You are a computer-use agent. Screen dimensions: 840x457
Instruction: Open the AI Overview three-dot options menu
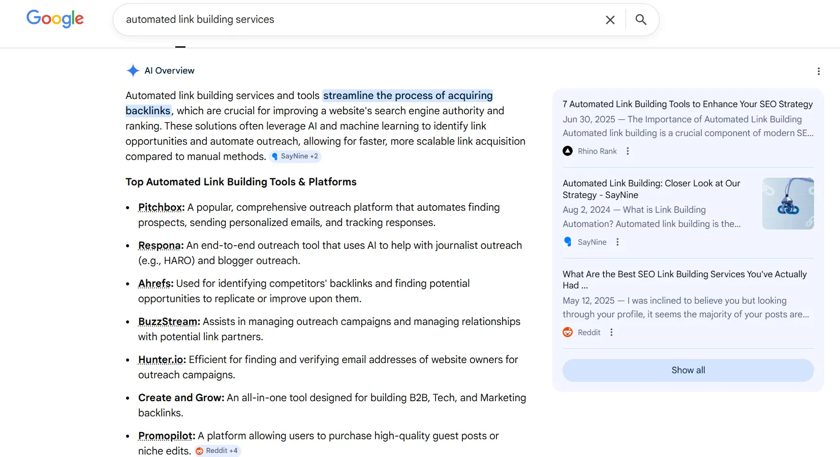coord(819,72)
